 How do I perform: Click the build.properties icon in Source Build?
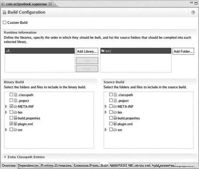(x=115, y=118)
